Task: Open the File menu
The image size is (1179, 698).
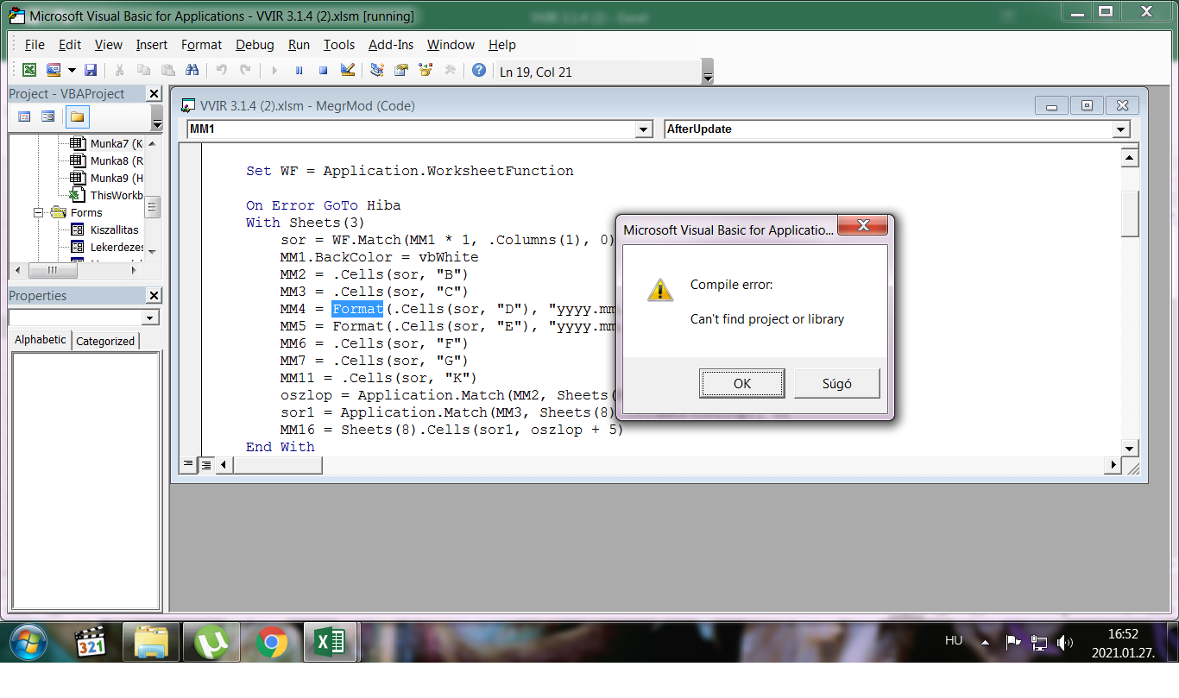Action: pyautogui.click(x=35, y=45)
